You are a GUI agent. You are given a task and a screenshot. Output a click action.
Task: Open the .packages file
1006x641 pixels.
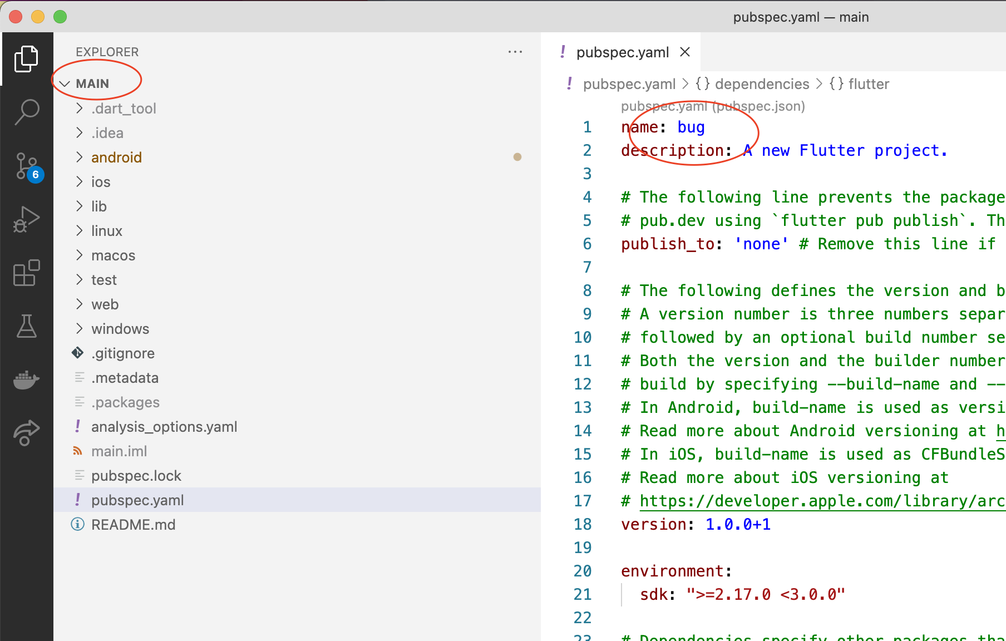click(x=297, y=402)
